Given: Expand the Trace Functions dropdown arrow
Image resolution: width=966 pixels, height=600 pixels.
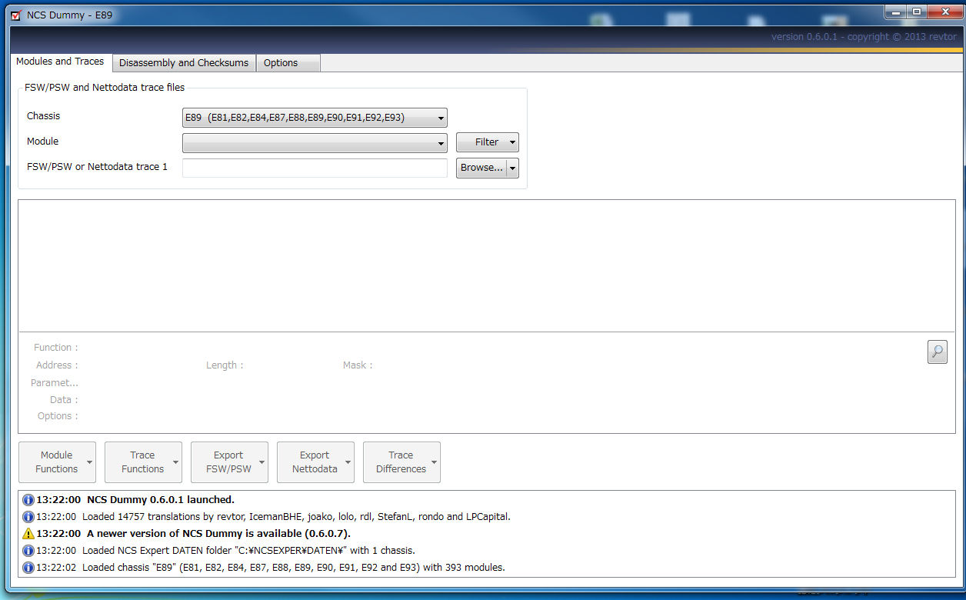Looking at the screenshot, I should (176, 462).
